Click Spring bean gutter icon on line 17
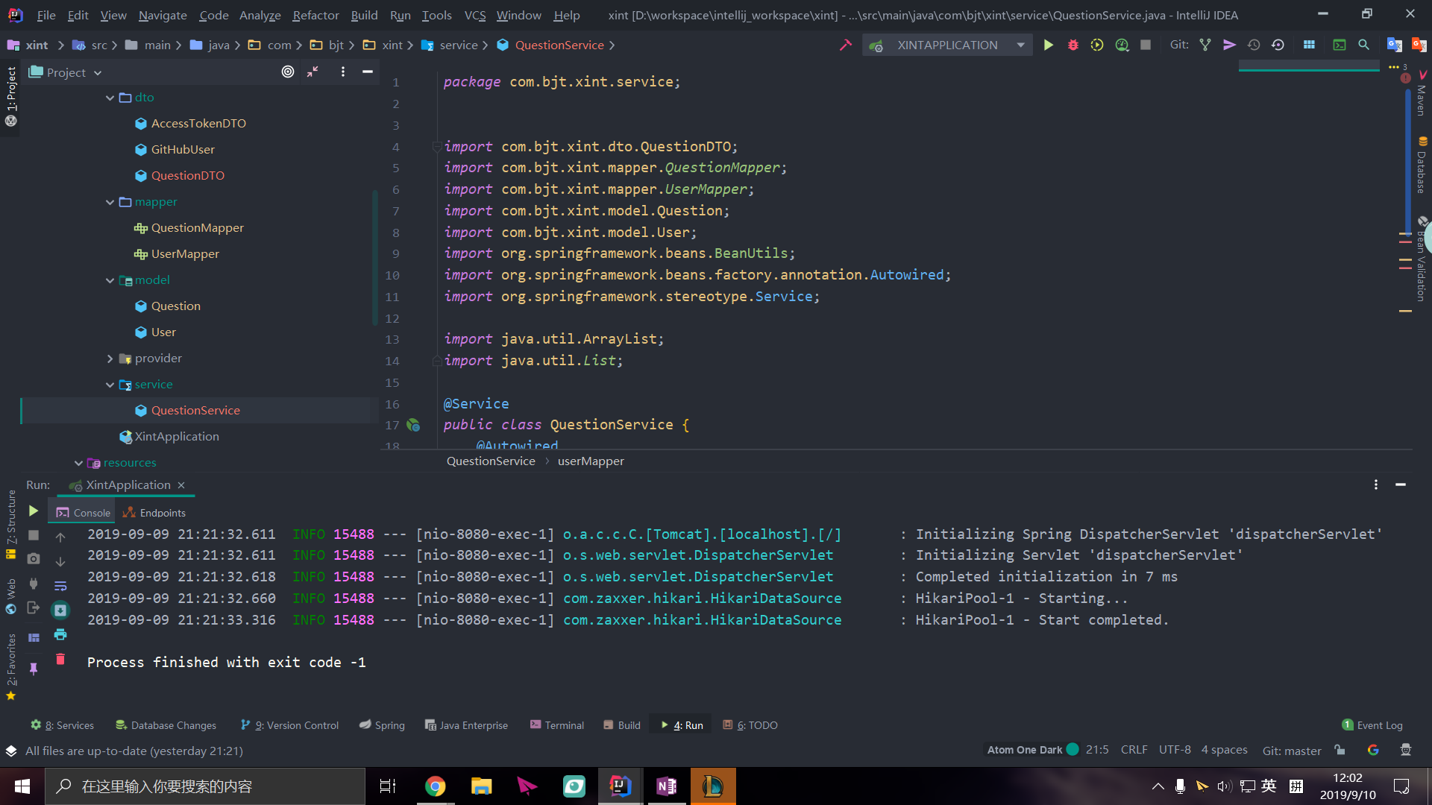1432x805 pixels. [413, 425]
